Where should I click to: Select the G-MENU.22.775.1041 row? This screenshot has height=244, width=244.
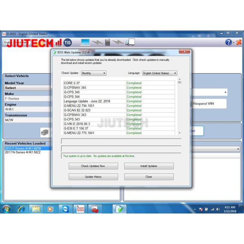(119, 133)
